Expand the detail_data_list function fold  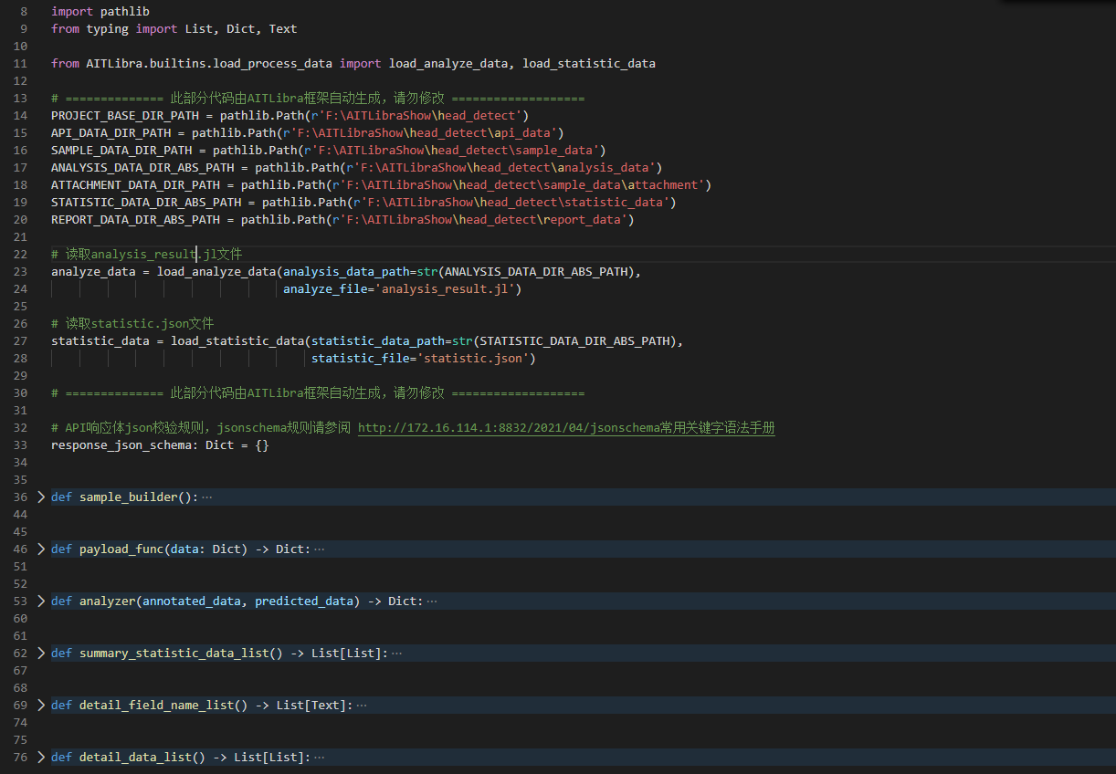(x=40, y=758)
